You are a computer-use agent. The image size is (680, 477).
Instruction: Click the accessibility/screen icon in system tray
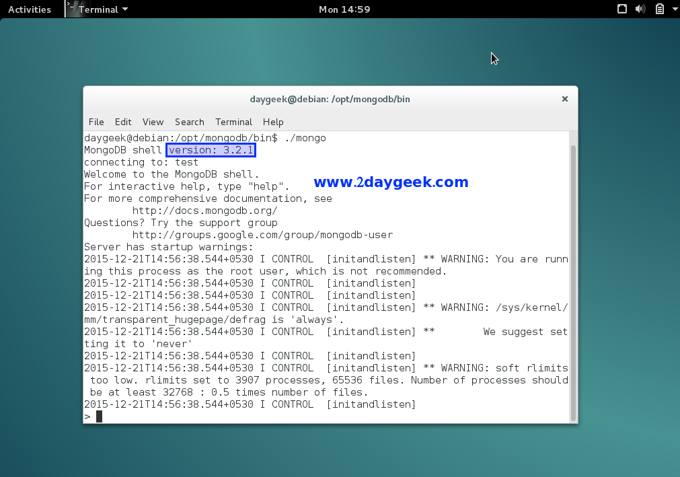pyautogui.click(x=622, y=9)
